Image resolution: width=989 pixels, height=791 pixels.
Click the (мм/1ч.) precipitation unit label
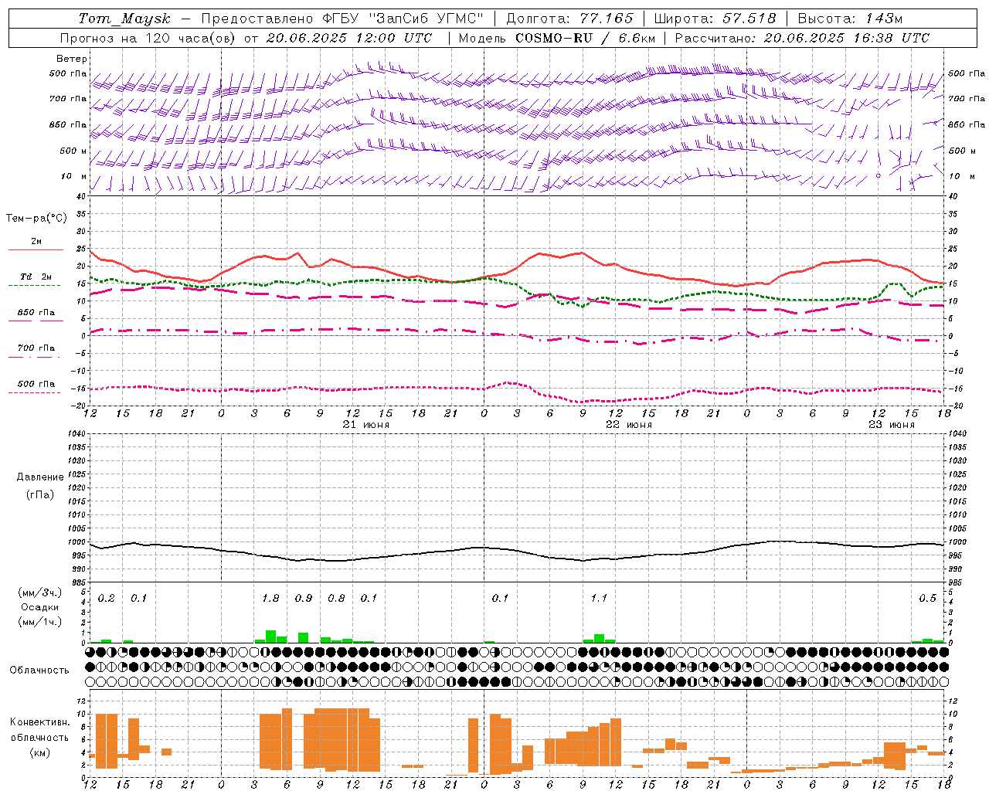[40, 622]
